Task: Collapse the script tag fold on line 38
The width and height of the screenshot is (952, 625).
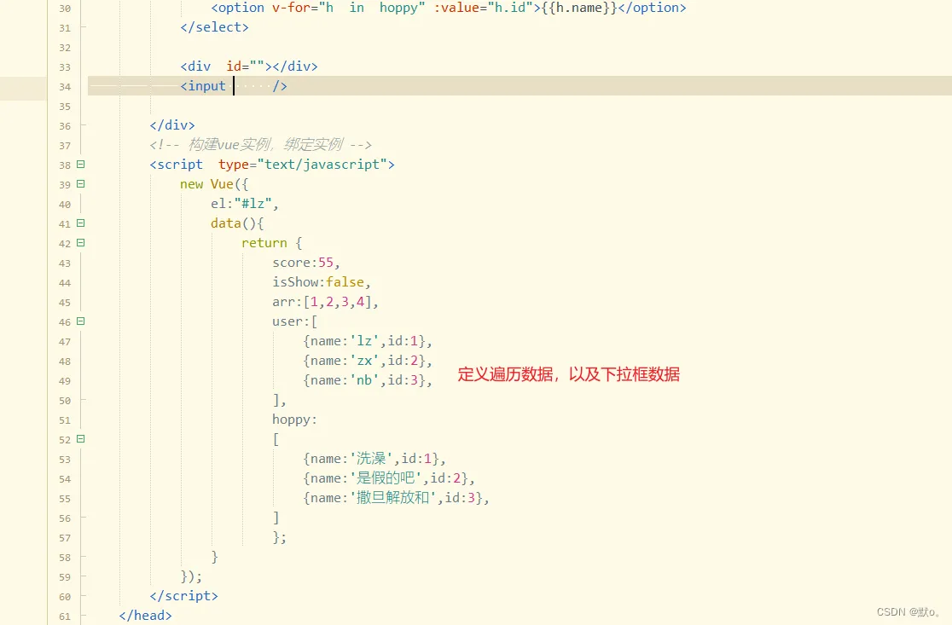Action: pyautogui.click(x=81, y=165)
